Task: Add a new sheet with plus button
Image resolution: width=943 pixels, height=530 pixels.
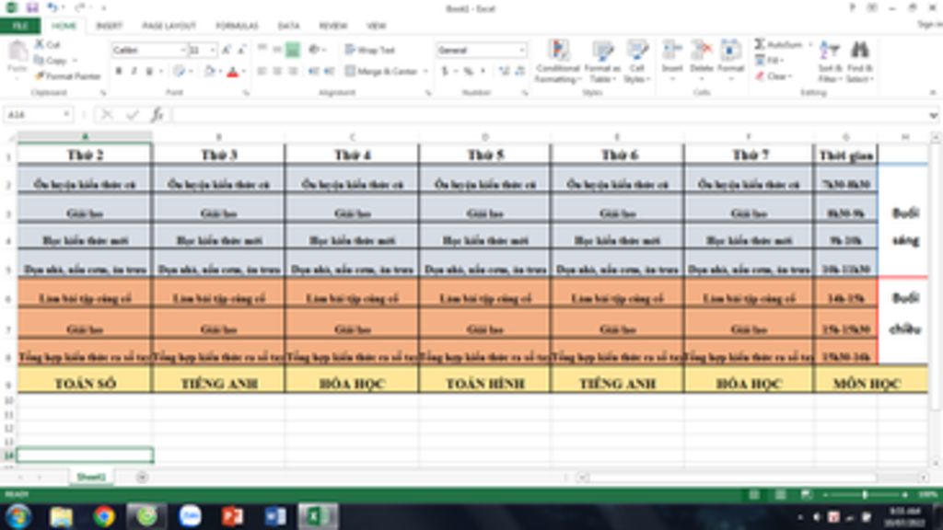Action: pos(142,478)
